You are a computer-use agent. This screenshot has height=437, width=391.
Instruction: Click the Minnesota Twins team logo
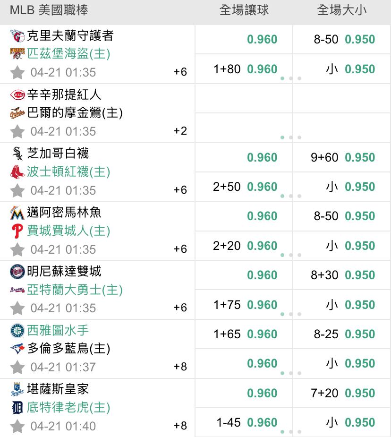point(17,272)
